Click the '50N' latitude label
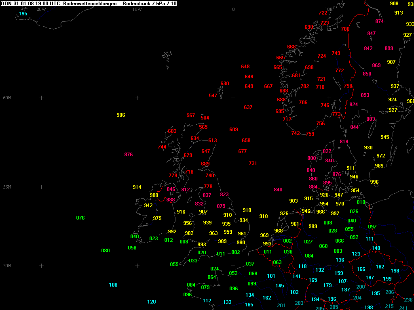 click(7, 266)
